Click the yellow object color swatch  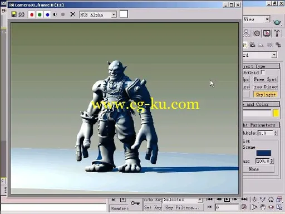pos(276,113)
